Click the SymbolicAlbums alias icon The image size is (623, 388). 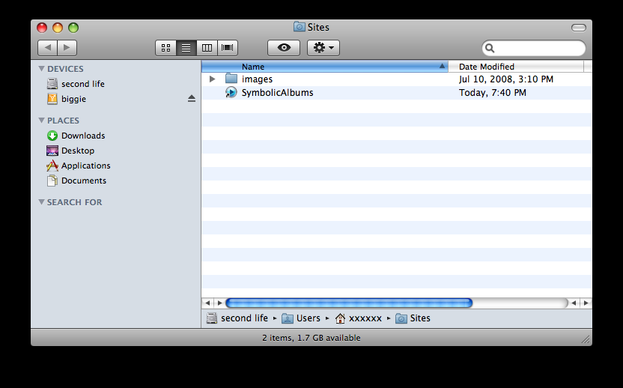click(231, 93)
